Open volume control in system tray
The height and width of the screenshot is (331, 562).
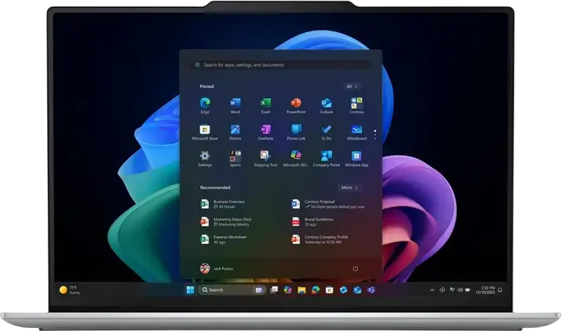(460, 289)
